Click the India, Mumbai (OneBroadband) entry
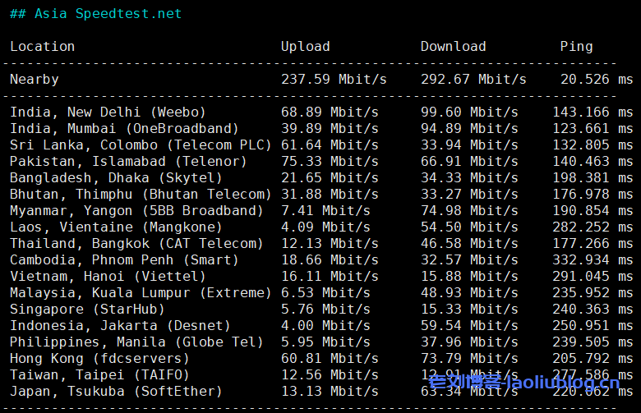 click(124, 129)
